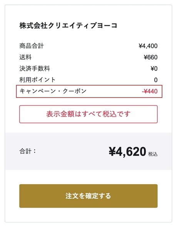This screenshot has height=227, width=177.
Task: Select the 送料 shipping label
Action: coord(25,57)
